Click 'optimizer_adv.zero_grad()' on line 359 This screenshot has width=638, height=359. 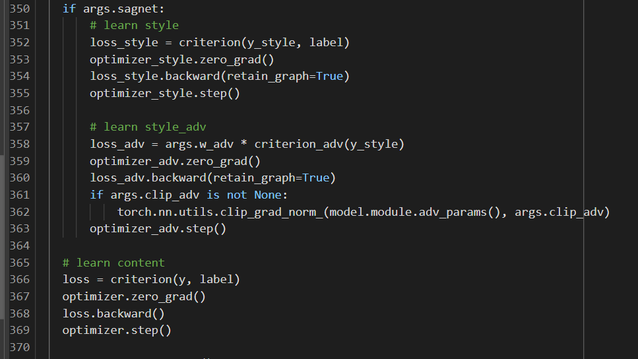click(x=175, y=161)
